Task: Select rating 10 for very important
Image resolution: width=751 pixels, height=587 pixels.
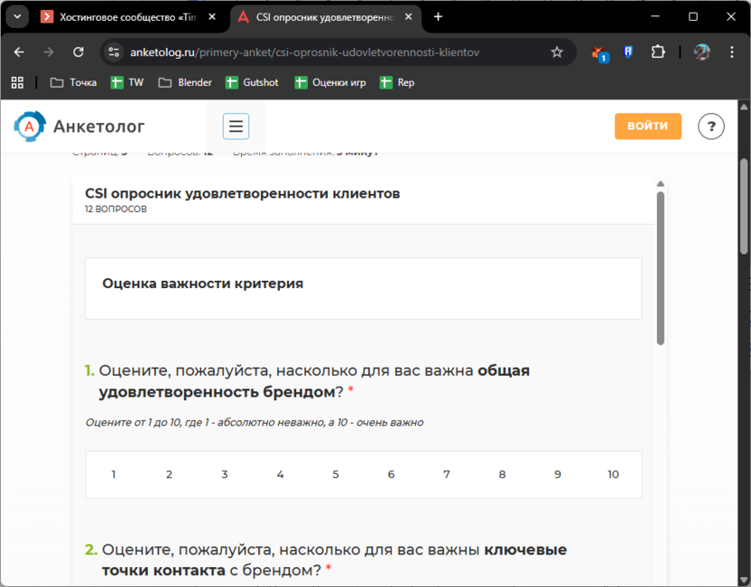Action: [613, 474]
